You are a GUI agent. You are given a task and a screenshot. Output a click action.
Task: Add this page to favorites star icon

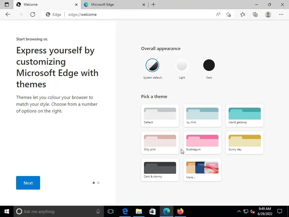(x=228, y=14)
